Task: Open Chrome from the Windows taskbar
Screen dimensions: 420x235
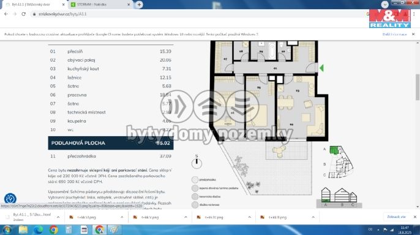Action: 54,230
